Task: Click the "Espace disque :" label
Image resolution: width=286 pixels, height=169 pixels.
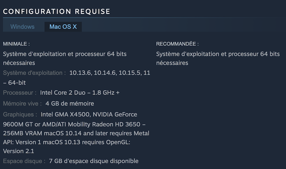Action: click(x=24, y=161)
